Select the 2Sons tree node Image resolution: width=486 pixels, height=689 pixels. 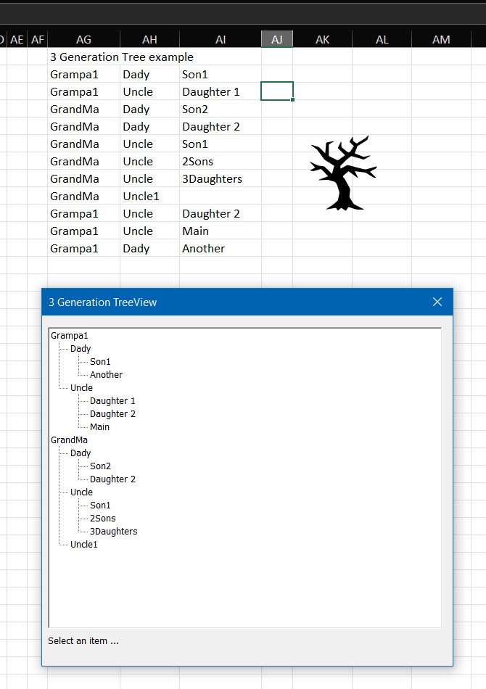tap(102, 519)
